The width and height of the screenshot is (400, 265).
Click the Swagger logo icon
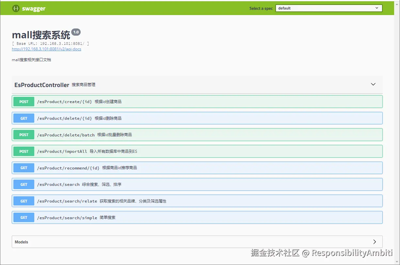coord(16,9)
